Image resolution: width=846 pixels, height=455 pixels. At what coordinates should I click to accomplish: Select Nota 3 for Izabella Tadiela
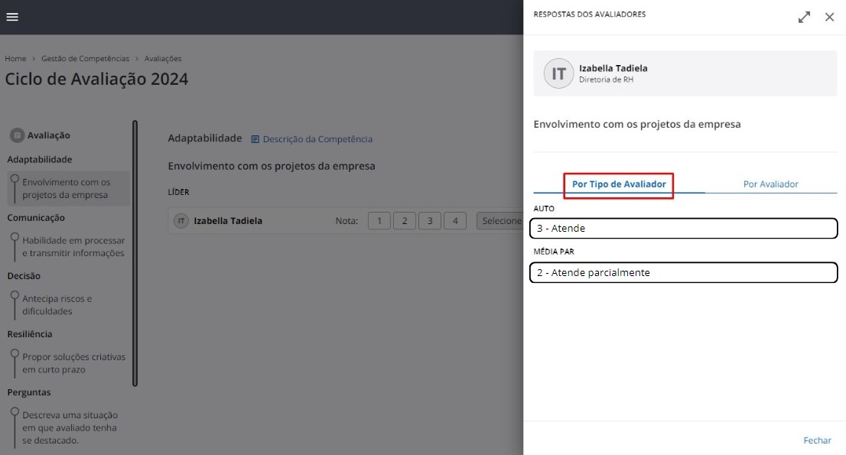point(428,220)
